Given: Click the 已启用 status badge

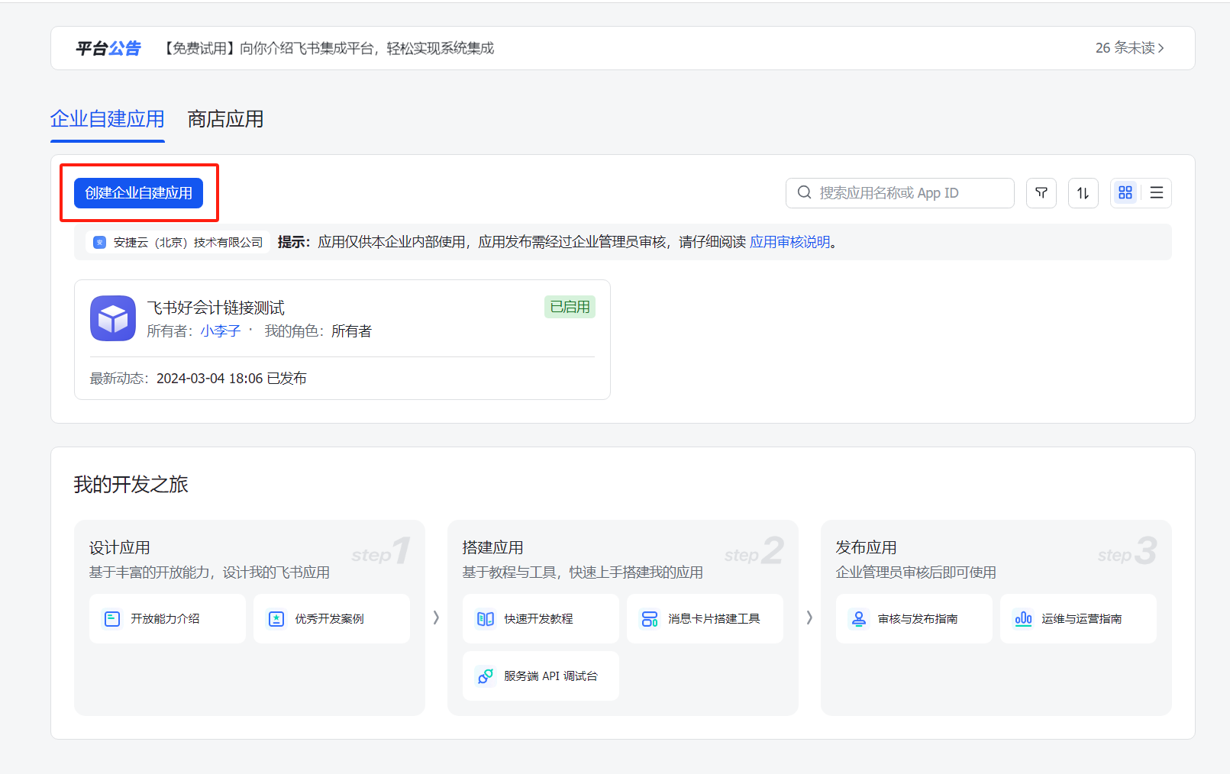Looking at the screenshot, I should (570, 307).
